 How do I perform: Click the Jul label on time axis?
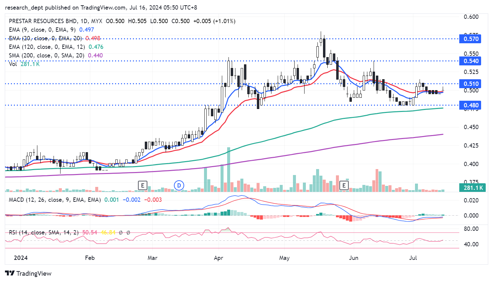[413, 258]
